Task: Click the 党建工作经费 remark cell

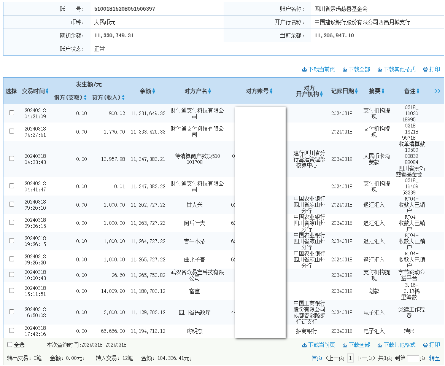Action: tap(412, 312)
